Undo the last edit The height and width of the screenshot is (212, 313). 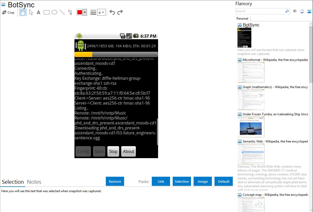tap(112, 12)
